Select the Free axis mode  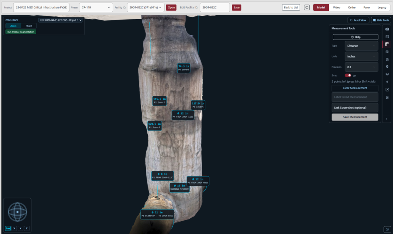coord(8,228)
